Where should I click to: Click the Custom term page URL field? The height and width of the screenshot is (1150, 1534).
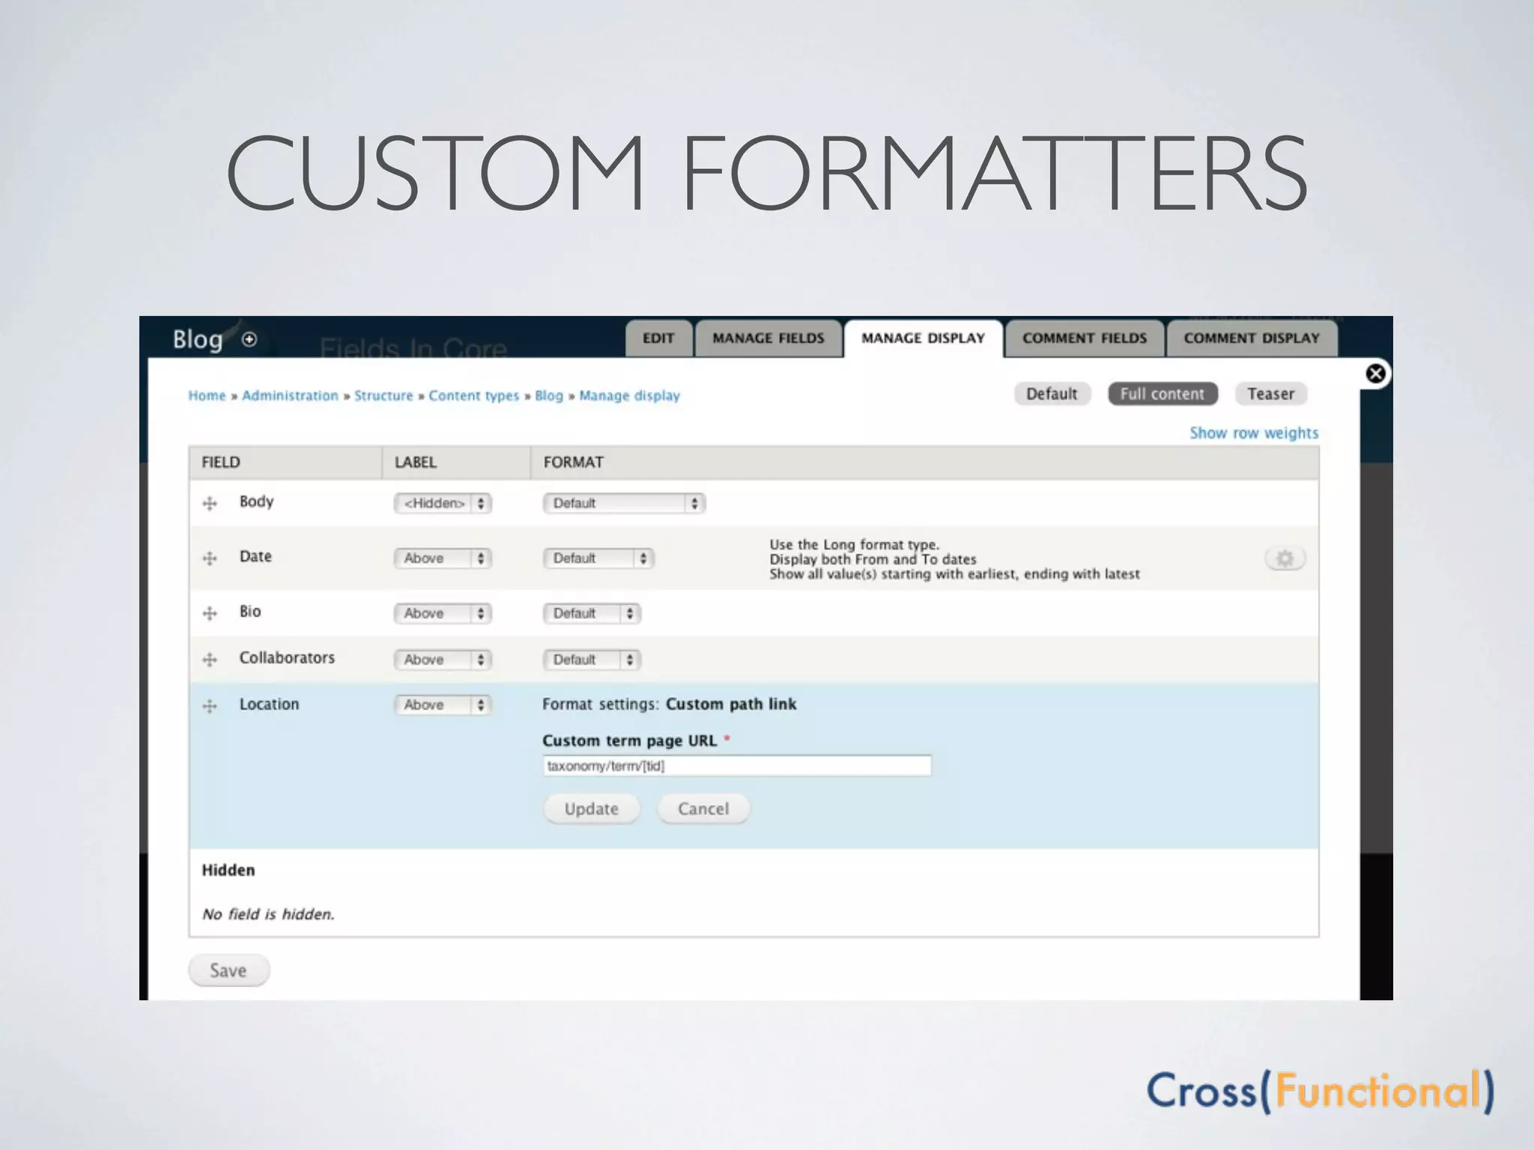pyautogui.click(x=736, y=766)
